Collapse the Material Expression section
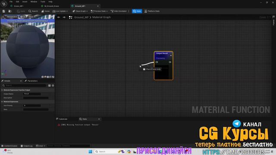Viewport: 276px width, 155px height. pos(2,102)
